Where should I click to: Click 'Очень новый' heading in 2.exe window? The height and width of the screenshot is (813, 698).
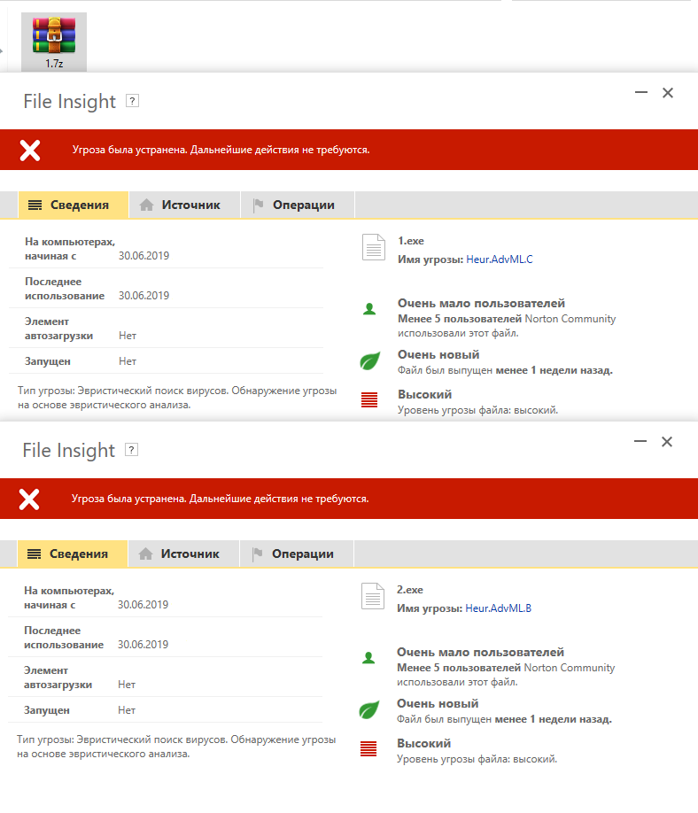438,703
